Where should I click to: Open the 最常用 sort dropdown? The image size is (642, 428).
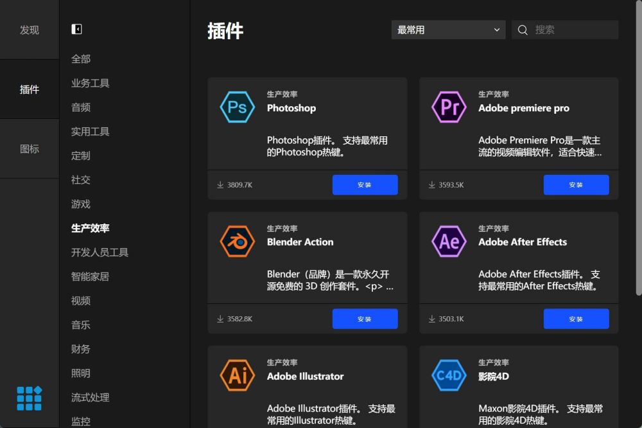(448, 30)
